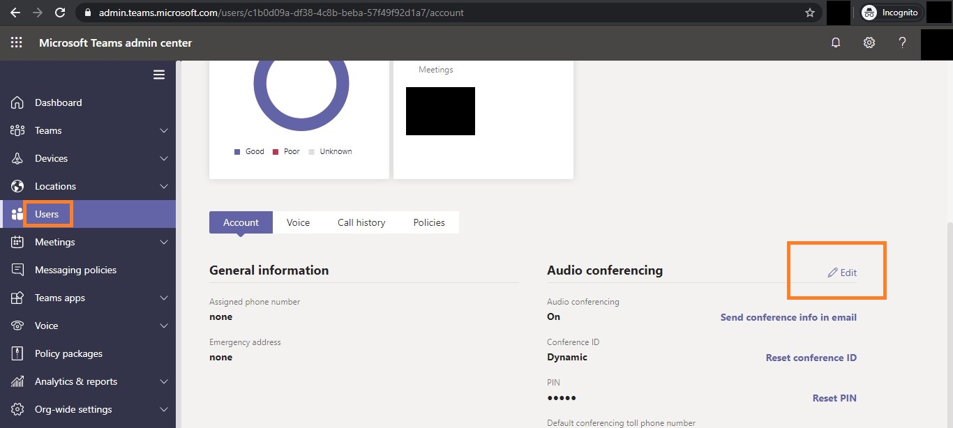The height and width of the screenshot is (428, 953).
Task: Open the Voice section icon
Action: coord(17,326)
